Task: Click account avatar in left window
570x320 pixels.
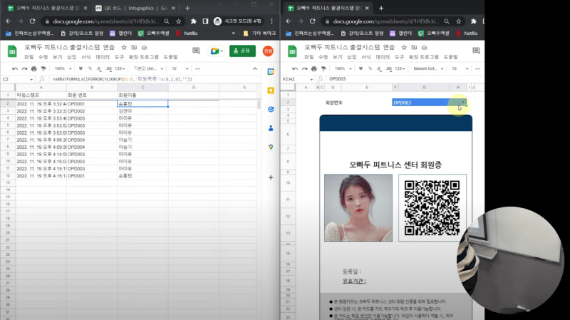Action: [x=268, y=51]
